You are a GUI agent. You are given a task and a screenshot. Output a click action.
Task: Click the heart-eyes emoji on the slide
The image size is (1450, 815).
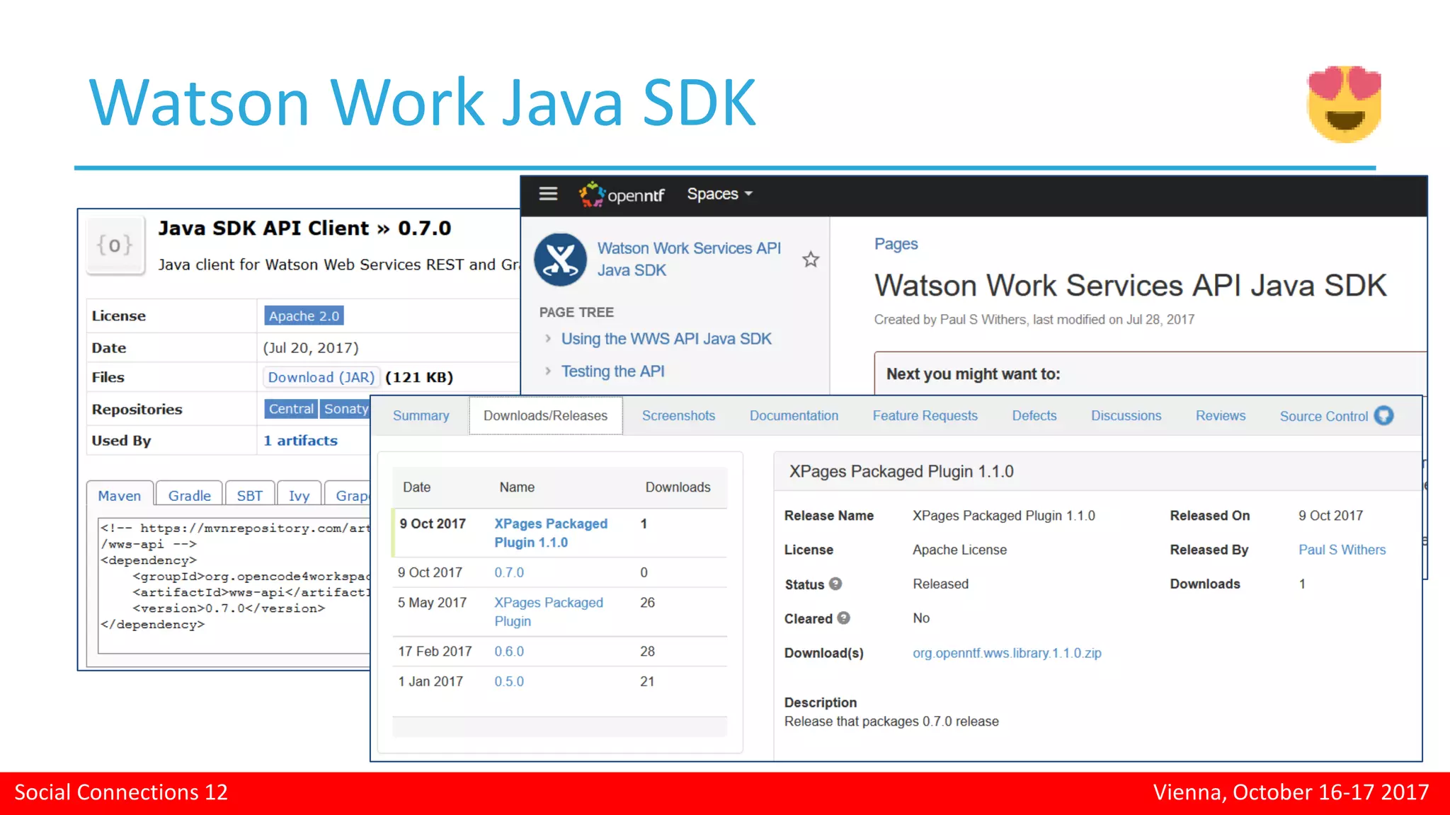(x=1344, y=104)
